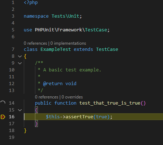Collapse the class body at line 8
This screenshot has width=163, height=145.
(x=20, y=56)
